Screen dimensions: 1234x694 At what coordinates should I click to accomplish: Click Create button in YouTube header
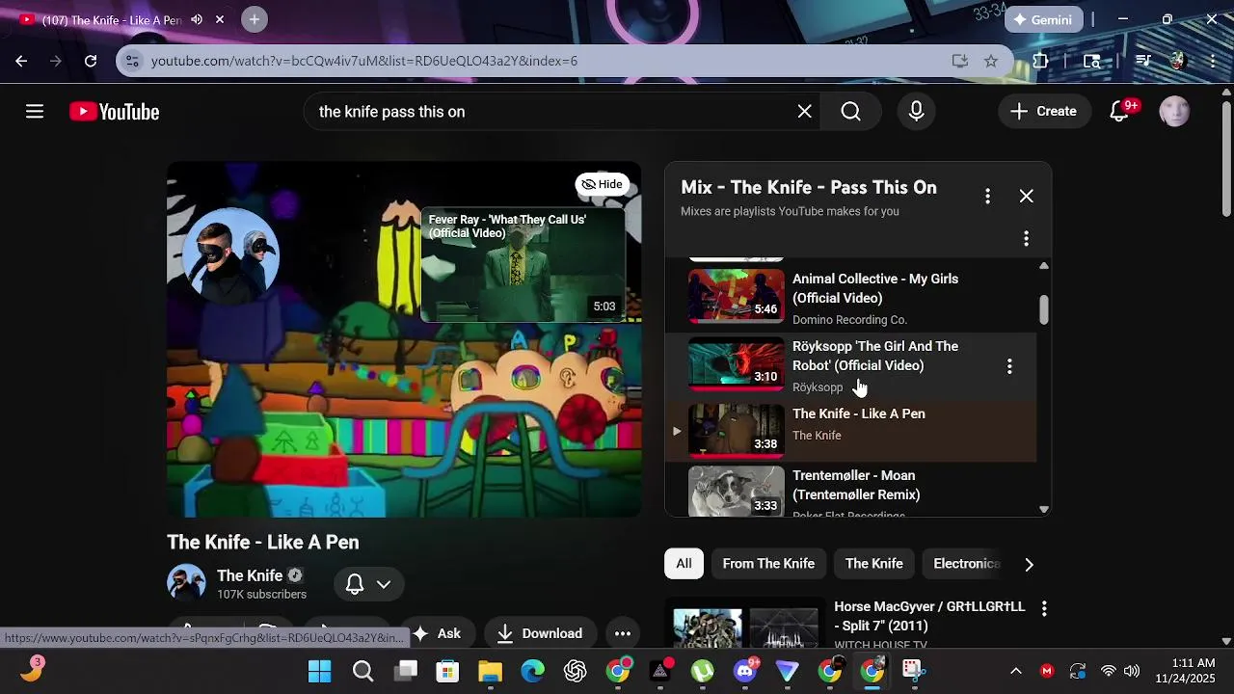click(x=1044, y=112)
